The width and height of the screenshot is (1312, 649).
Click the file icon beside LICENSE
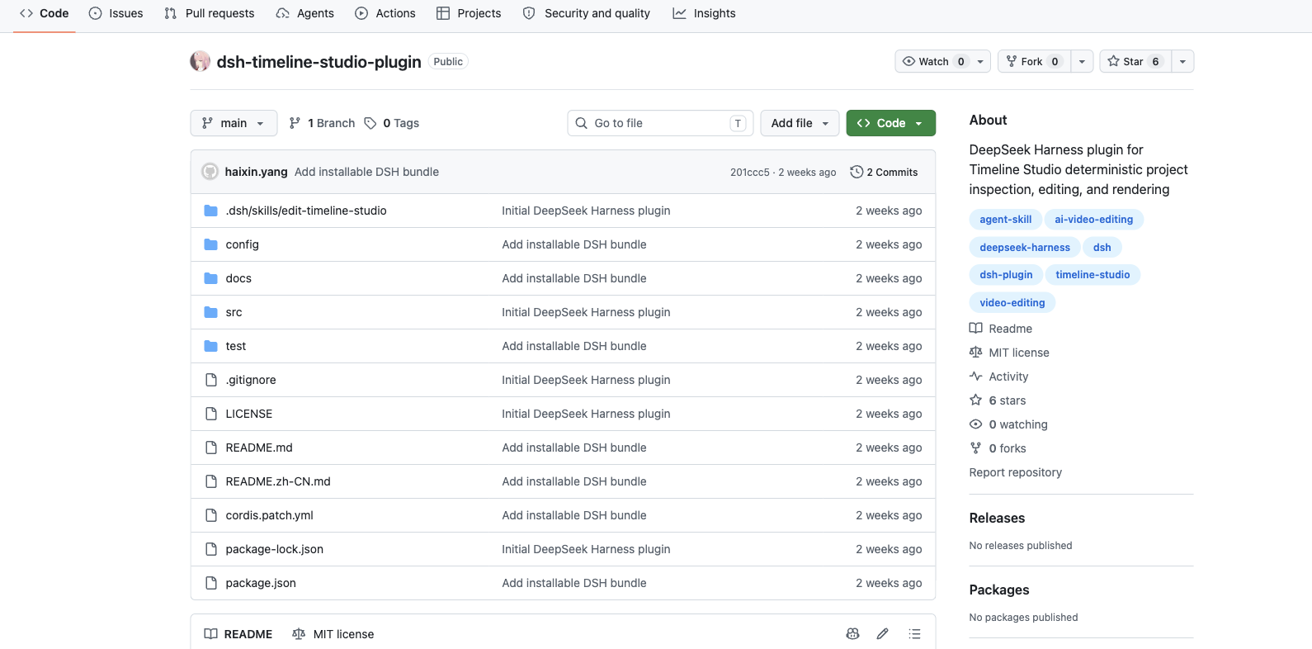211,414
